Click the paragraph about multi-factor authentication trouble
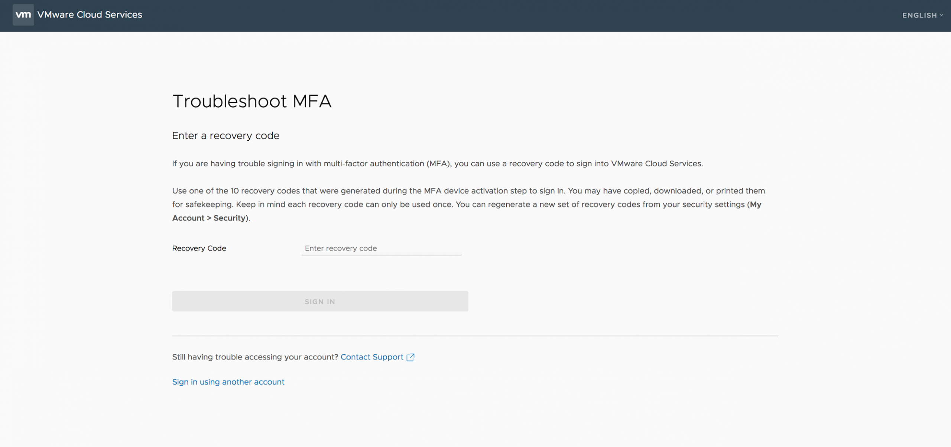This screenshot has height=447, width=951. point(437,164)
